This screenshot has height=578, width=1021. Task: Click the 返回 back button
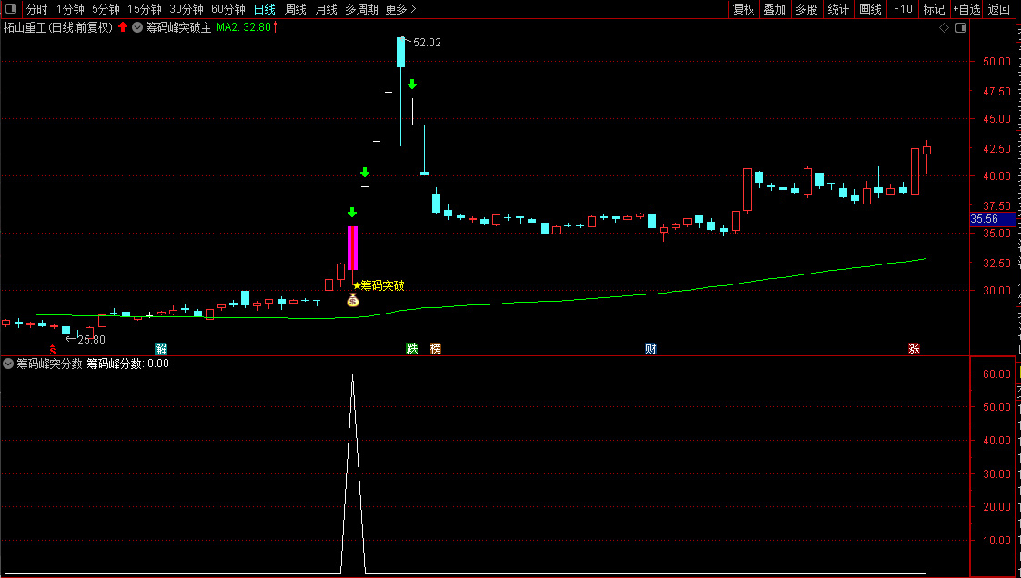point(999,9)
